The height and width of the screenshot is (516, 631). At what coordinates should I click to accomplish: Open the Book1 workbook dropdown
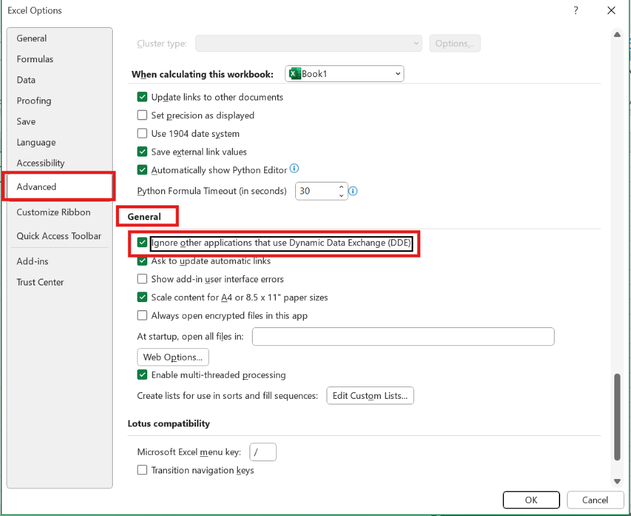(x=344, y=73)
